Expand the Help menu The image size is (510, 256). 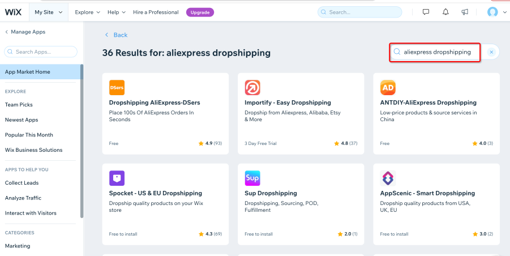[x=117, y=12]
